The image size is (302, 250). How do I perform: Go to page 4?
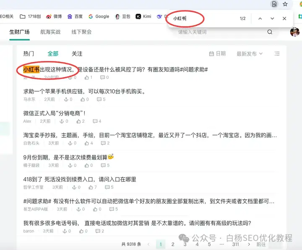tap(197, 245)
